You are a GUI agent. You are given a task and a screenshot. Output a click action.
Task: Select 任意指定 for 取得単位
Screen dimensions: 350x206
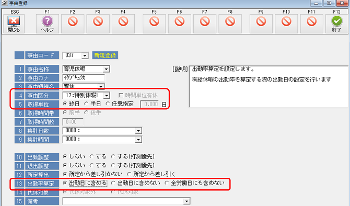click(108, 104)
